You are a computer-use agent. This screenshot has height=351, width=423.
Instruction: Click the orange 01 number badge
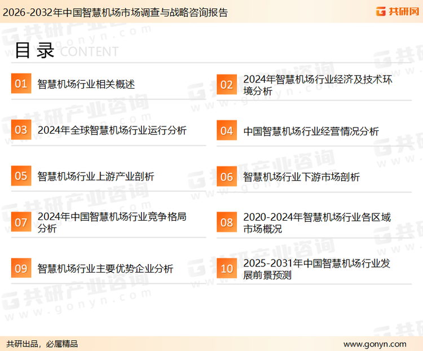pyautogui.click(x=21, y=84)
